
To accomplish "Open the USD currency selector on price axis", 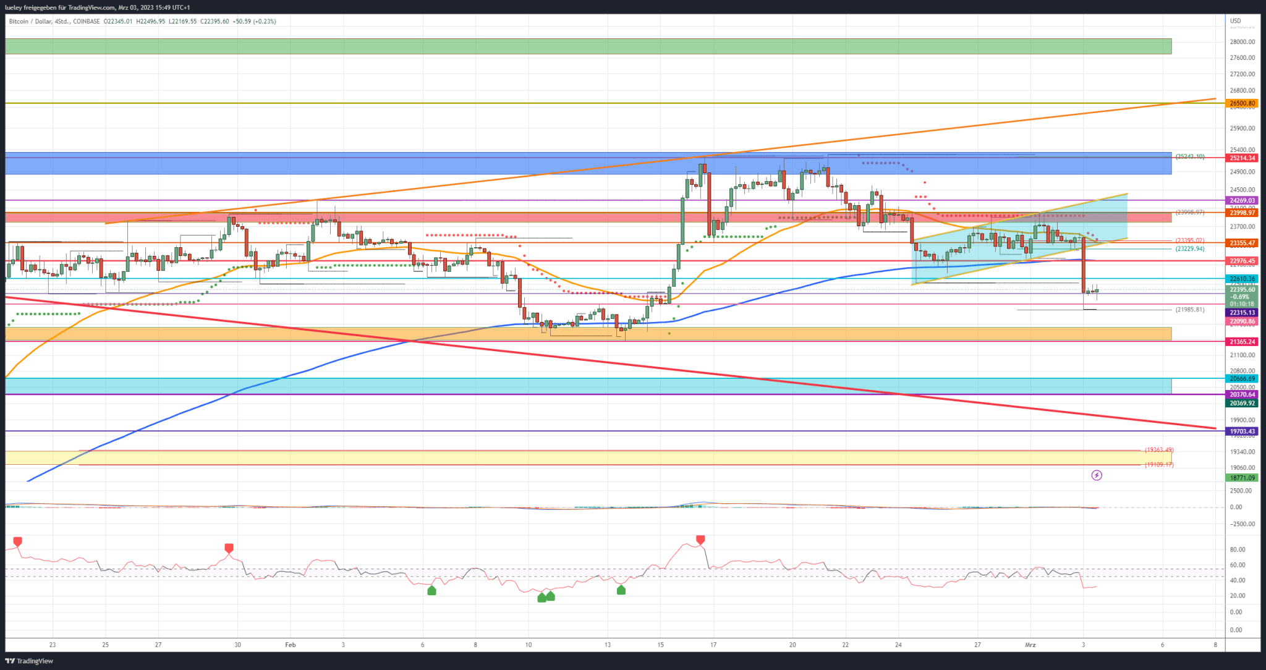I will point(1235,21).
